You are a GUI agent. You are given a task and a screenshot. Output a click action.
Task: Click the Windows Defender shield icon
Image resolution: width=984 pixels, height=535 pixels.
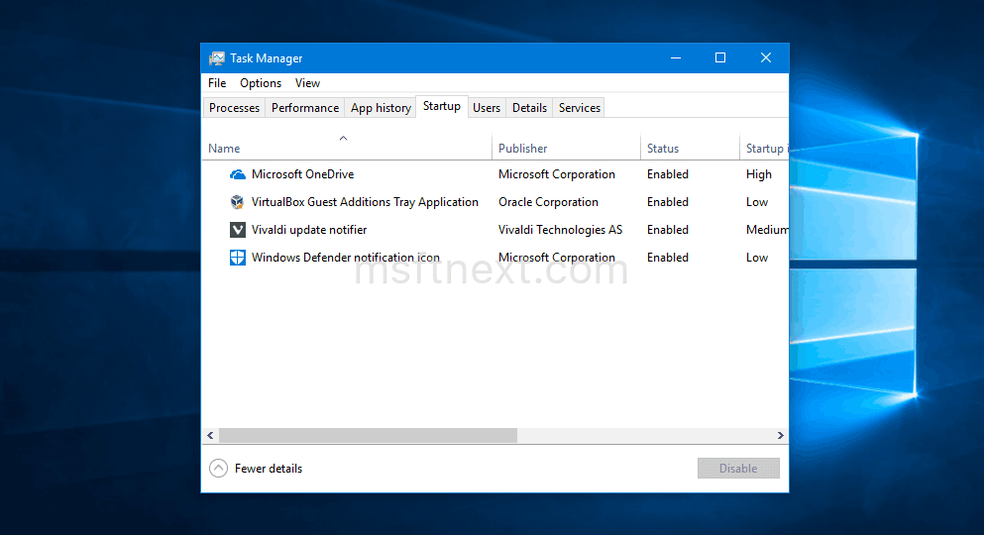[237, 258]
